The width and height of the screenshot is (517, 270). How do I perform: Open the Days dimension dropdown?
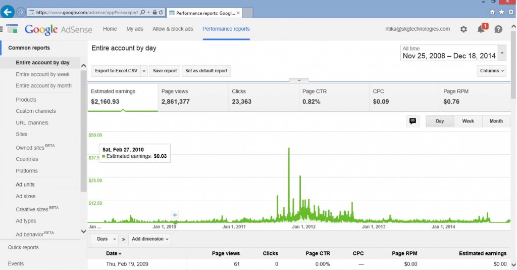coord(104,239)
